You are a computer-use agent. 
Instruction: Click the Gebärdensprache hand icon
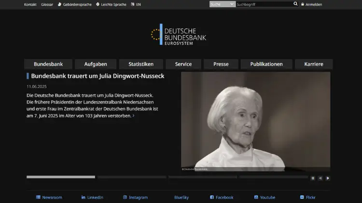click(x=59, y=4)
